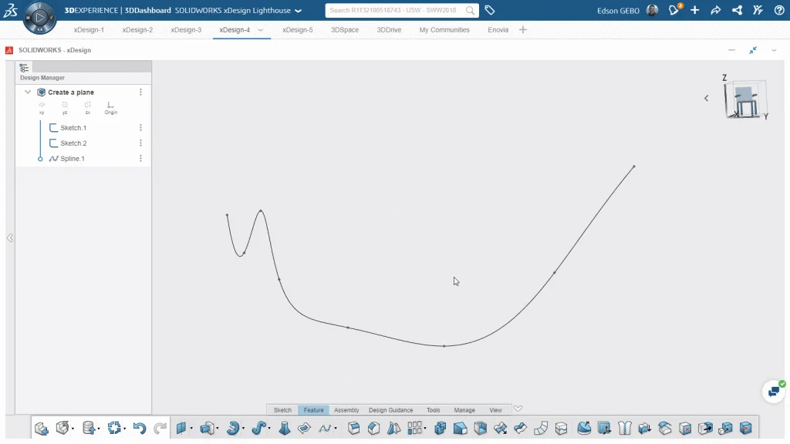Open the SOLIDWORKS xDesign Lighthouse dashboard dropdown
The width and height of the screenshot is (790, 444).
coord(299,11)
